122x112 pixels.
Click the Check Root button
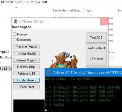coord(26,87)
